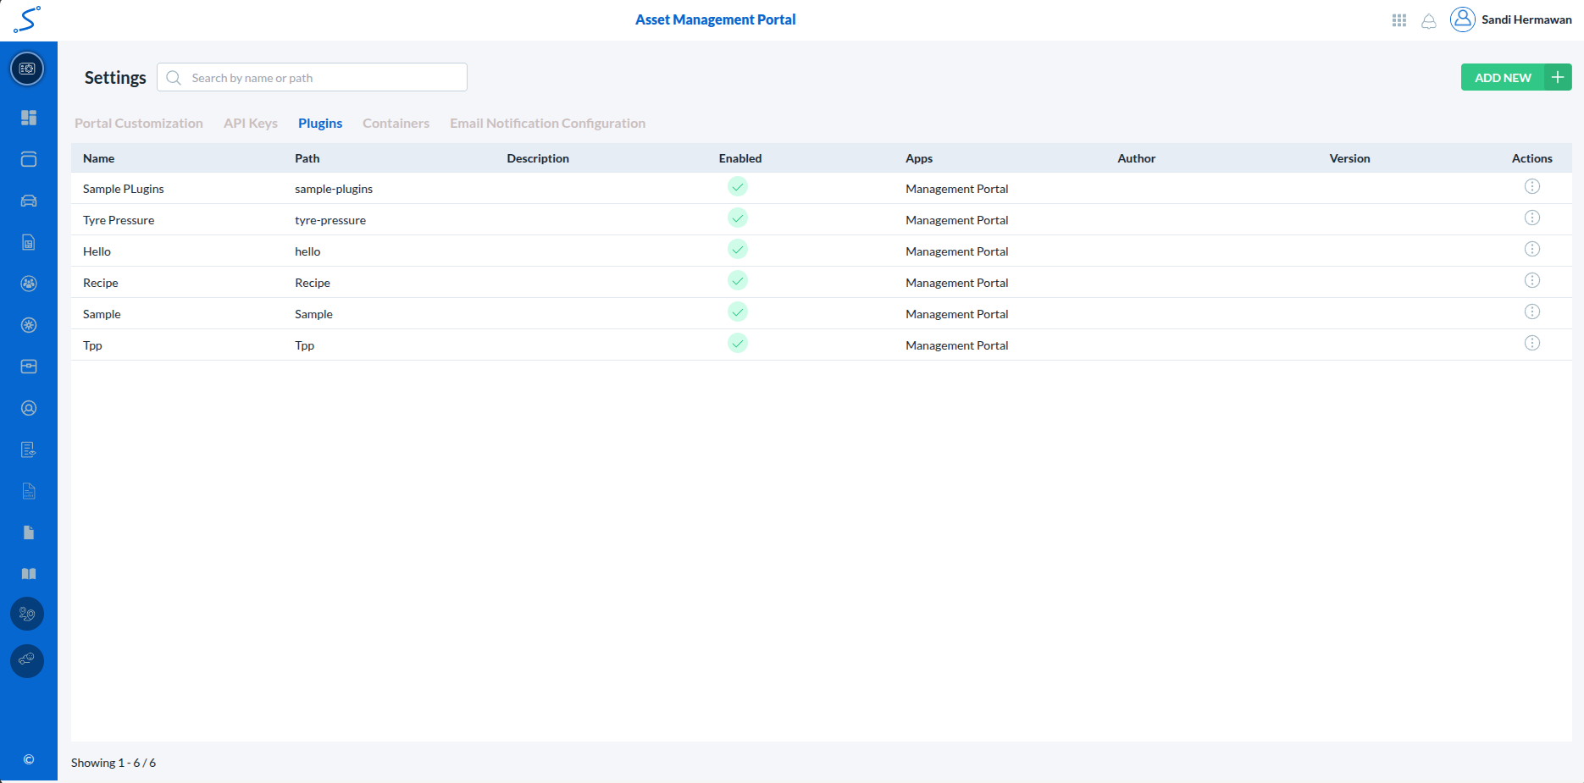Open the apps grid launcher icon

pos(1399,20)
